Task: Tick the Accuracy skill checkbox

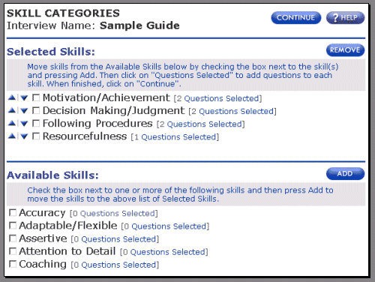Action: [x=13, y=213]
